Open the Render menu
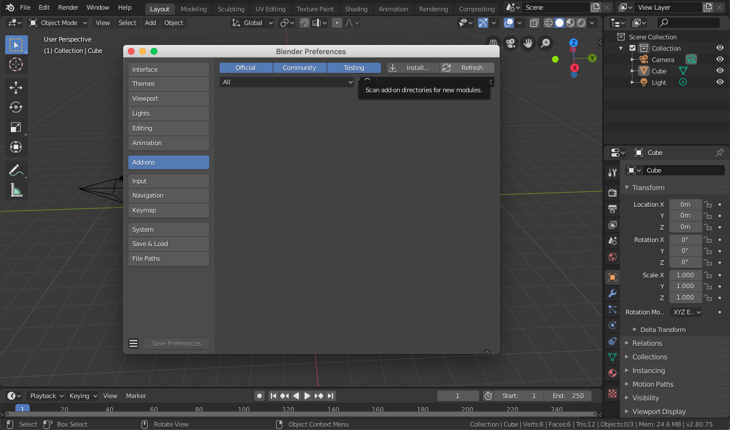 68,8
